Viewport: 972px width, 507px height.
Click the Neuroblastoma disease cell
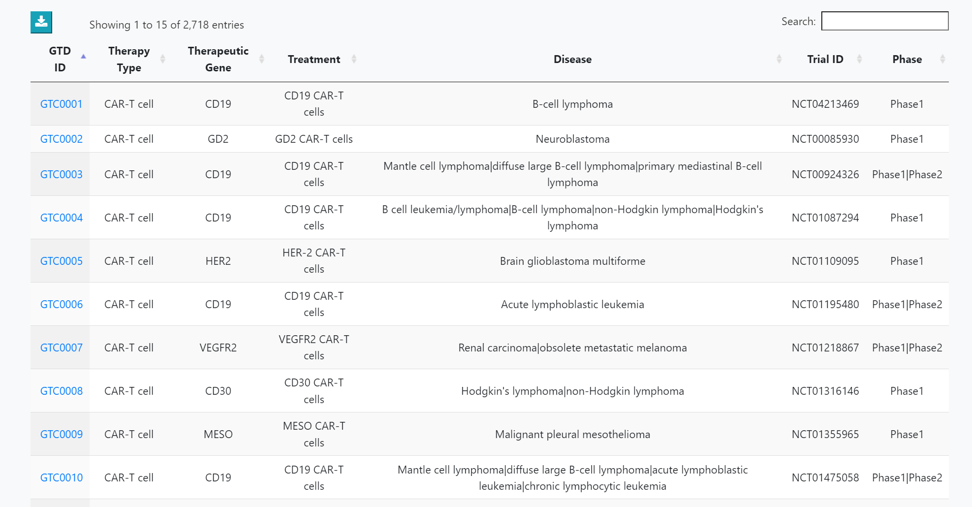pos(573,139)
